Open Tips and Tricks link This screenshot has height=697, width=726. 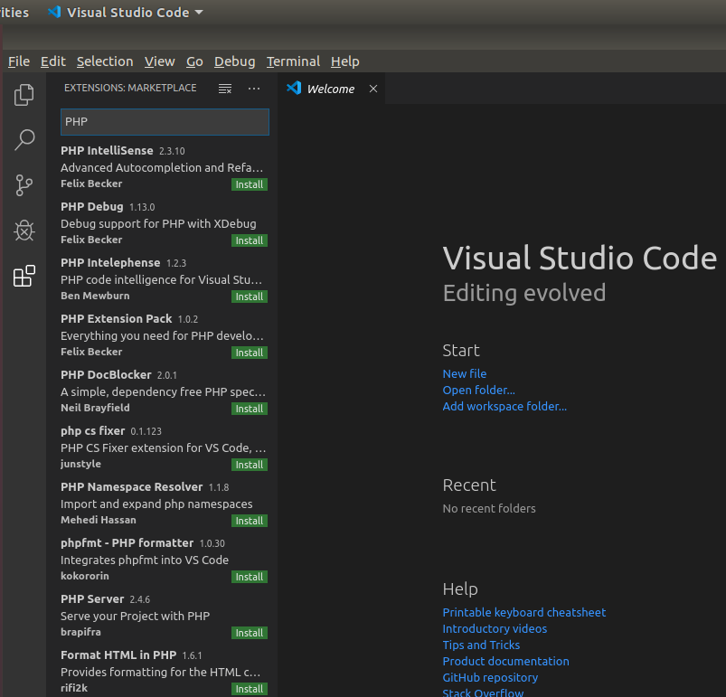tap(481, 645)
